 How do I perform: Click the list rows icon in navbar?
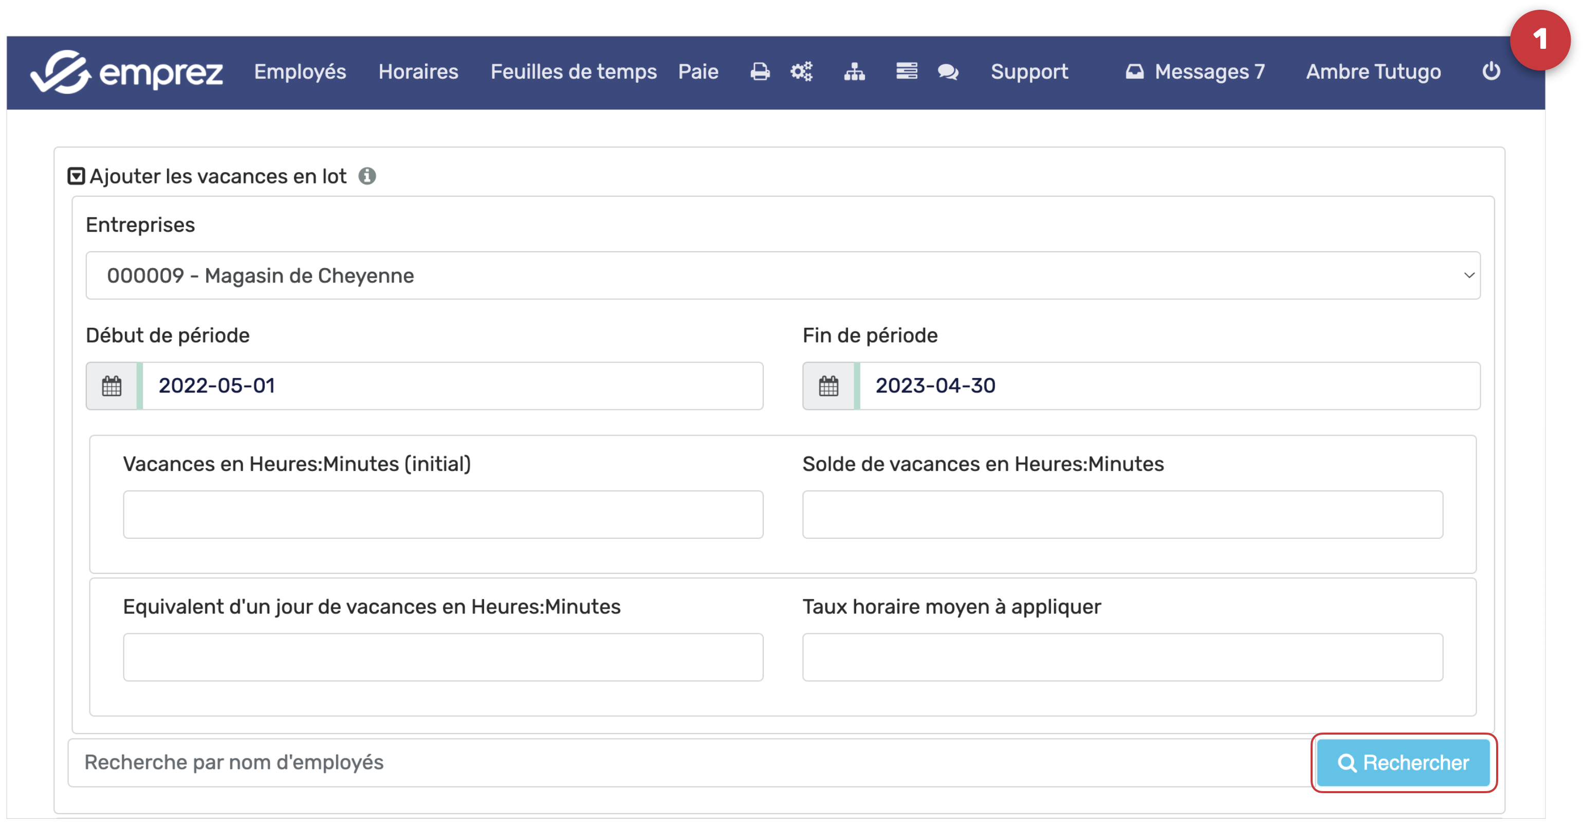(x=907, y=71)
